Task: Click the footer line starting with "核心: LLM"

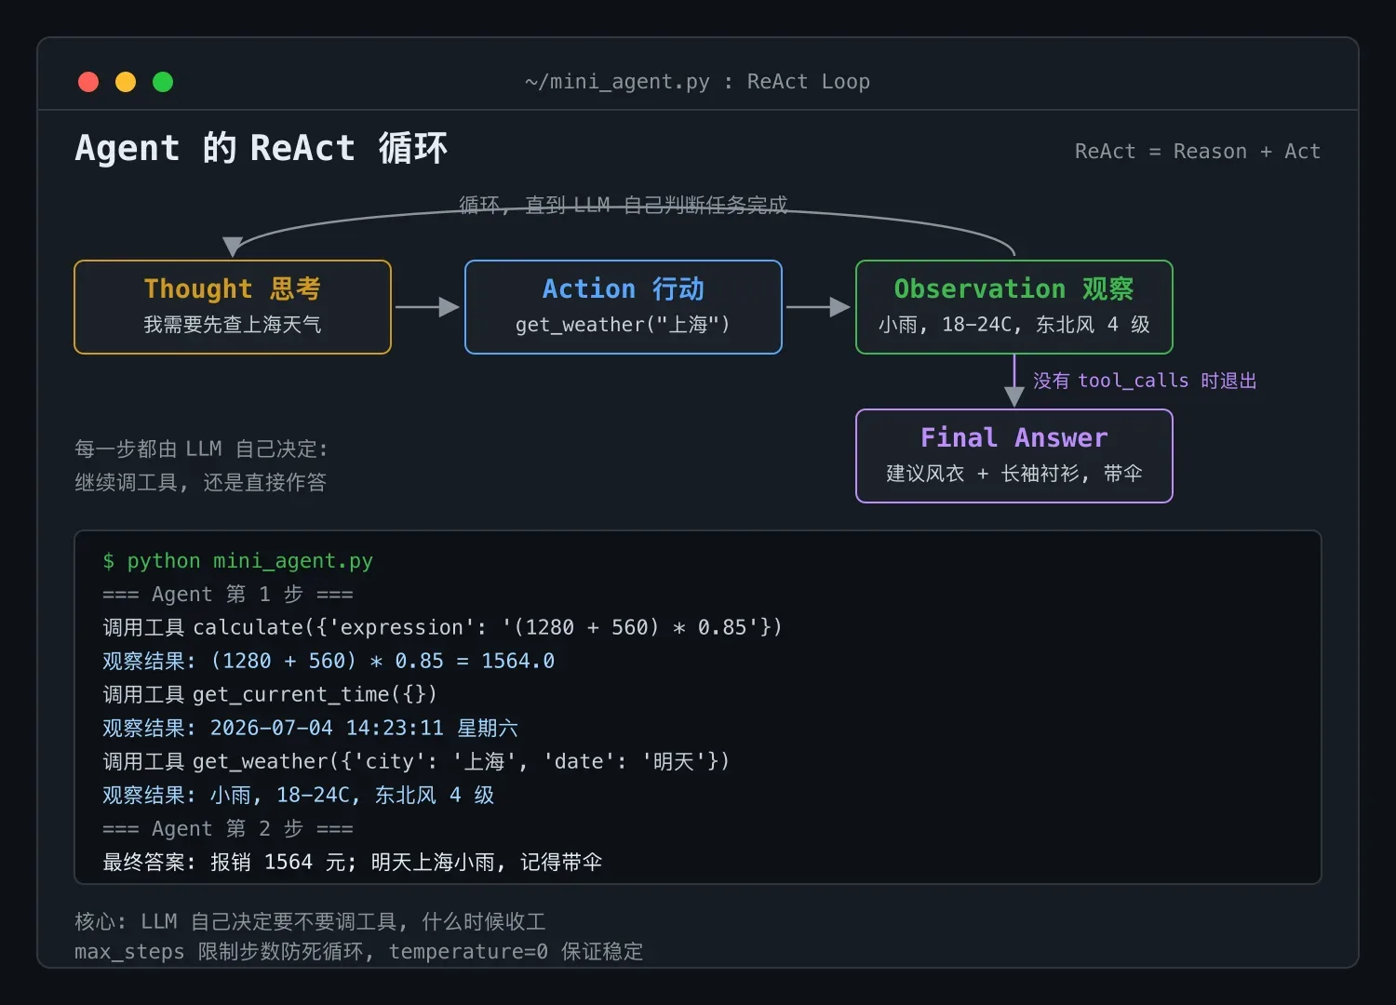Action: click(310, 922)
